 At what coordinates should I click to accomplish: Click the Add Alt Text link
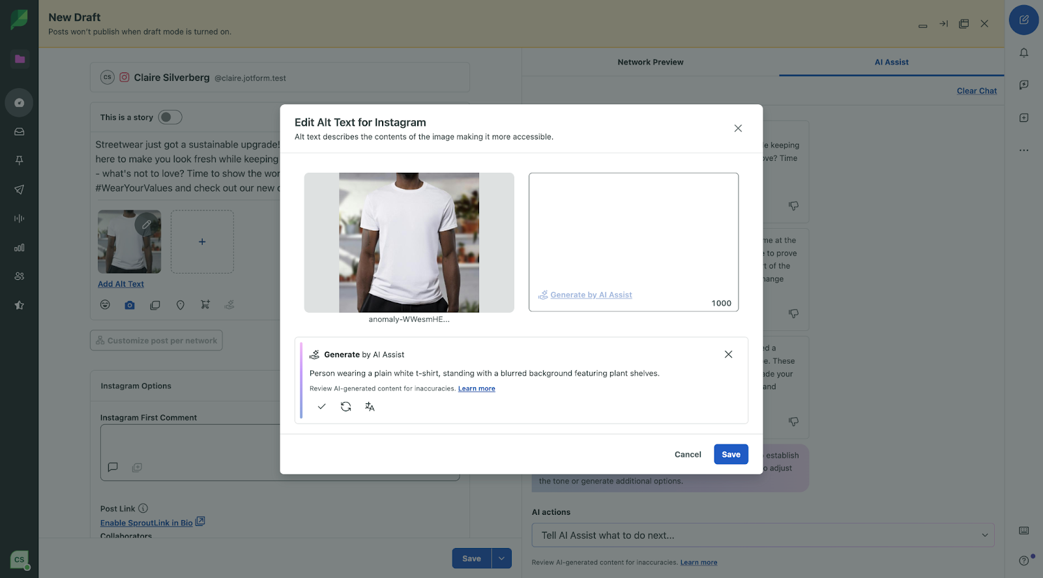click(x=121, y=284)
